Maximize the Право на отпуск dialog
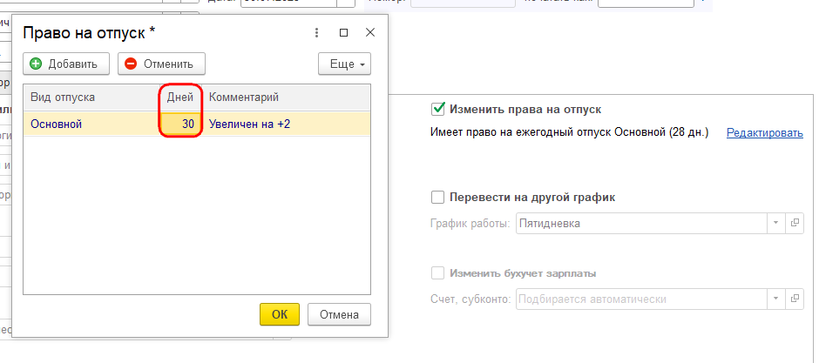Screen dimensions: 819x363 tap(343, 33)
